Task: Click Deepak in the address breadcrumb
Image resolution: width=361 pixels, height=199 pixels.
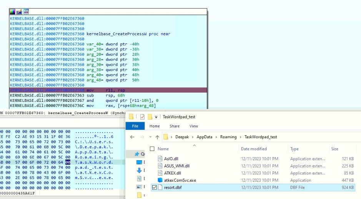Action: [x=182, y=137]
